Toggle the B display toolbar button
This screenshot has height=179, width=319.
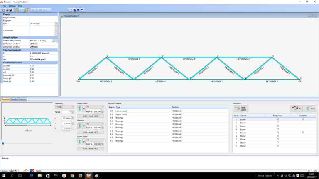[20, 10]
